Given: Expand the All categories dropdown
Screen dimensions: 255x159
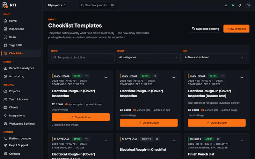Looking at the screenshot, I should (149, 57).
